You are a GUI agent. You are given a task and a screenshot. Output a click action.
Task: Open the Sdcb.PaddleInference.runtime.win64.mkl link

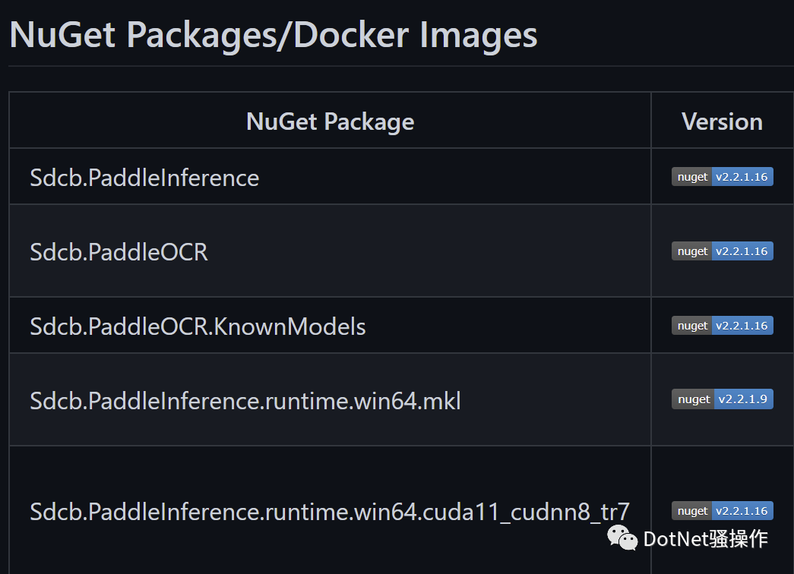coord(245,401)
